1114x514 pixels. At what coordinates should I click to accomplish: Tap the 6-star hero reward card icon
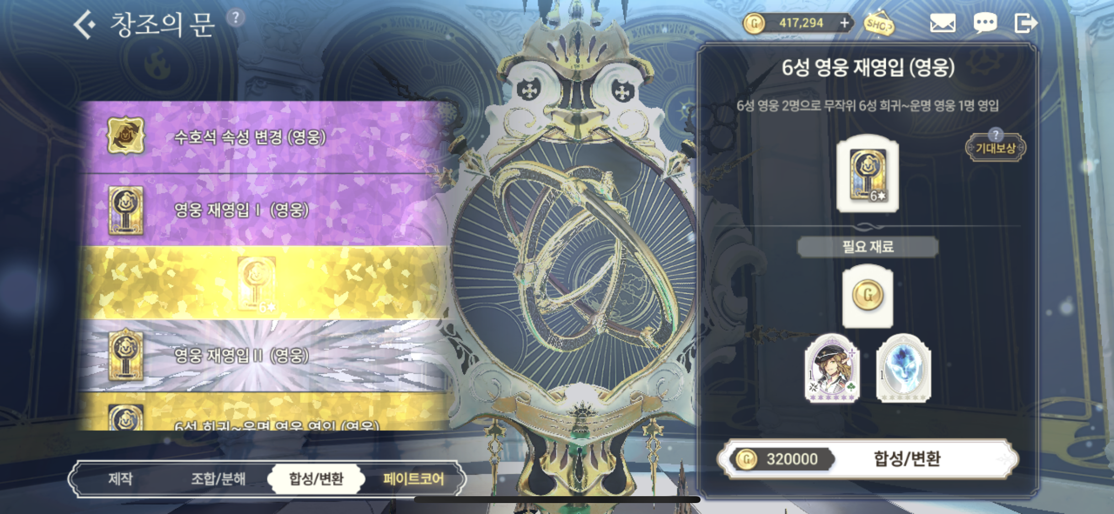(x=868, y=174)
